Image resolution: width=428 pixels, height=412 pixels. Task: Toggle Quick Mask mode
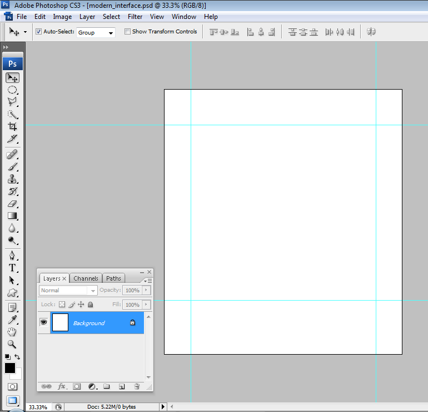click(12, 386)
